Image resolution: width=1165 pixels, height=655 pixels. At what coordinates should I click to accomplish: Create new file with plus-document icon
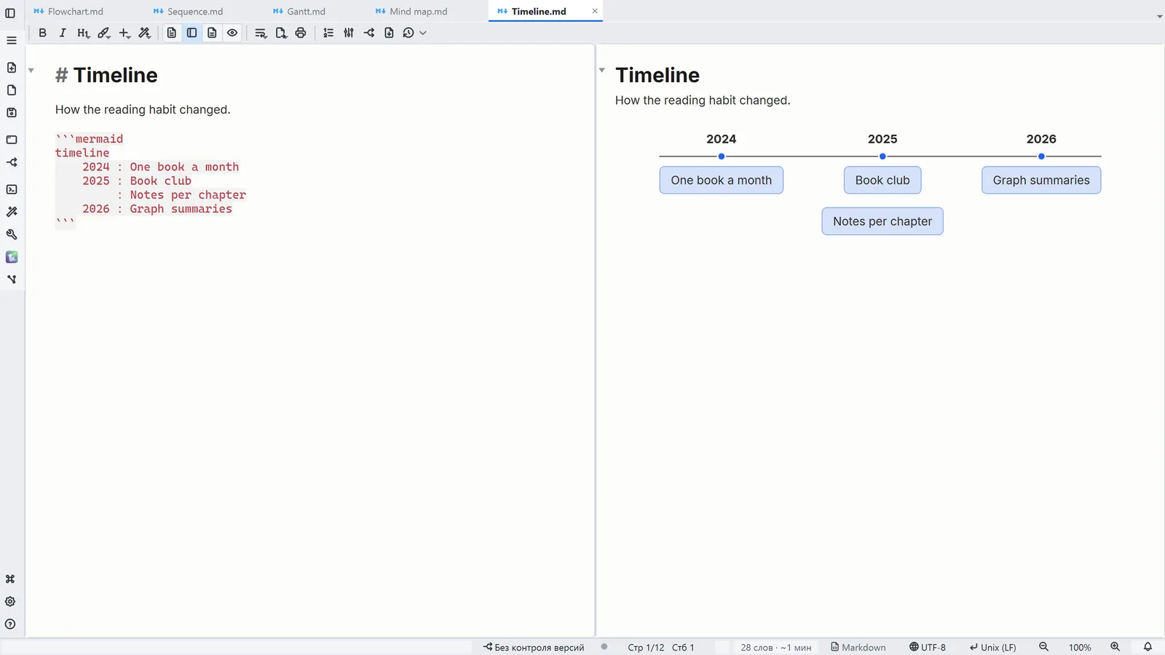point(12,68)
